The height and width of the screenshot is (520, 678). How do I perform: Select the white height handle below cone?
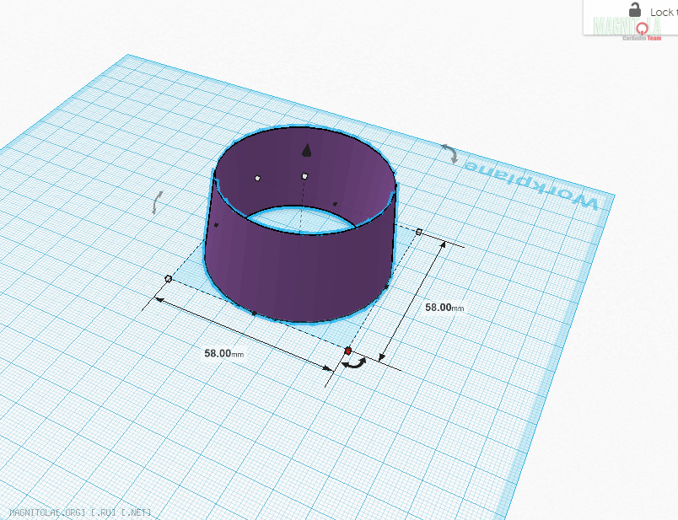tap(304, 176)
